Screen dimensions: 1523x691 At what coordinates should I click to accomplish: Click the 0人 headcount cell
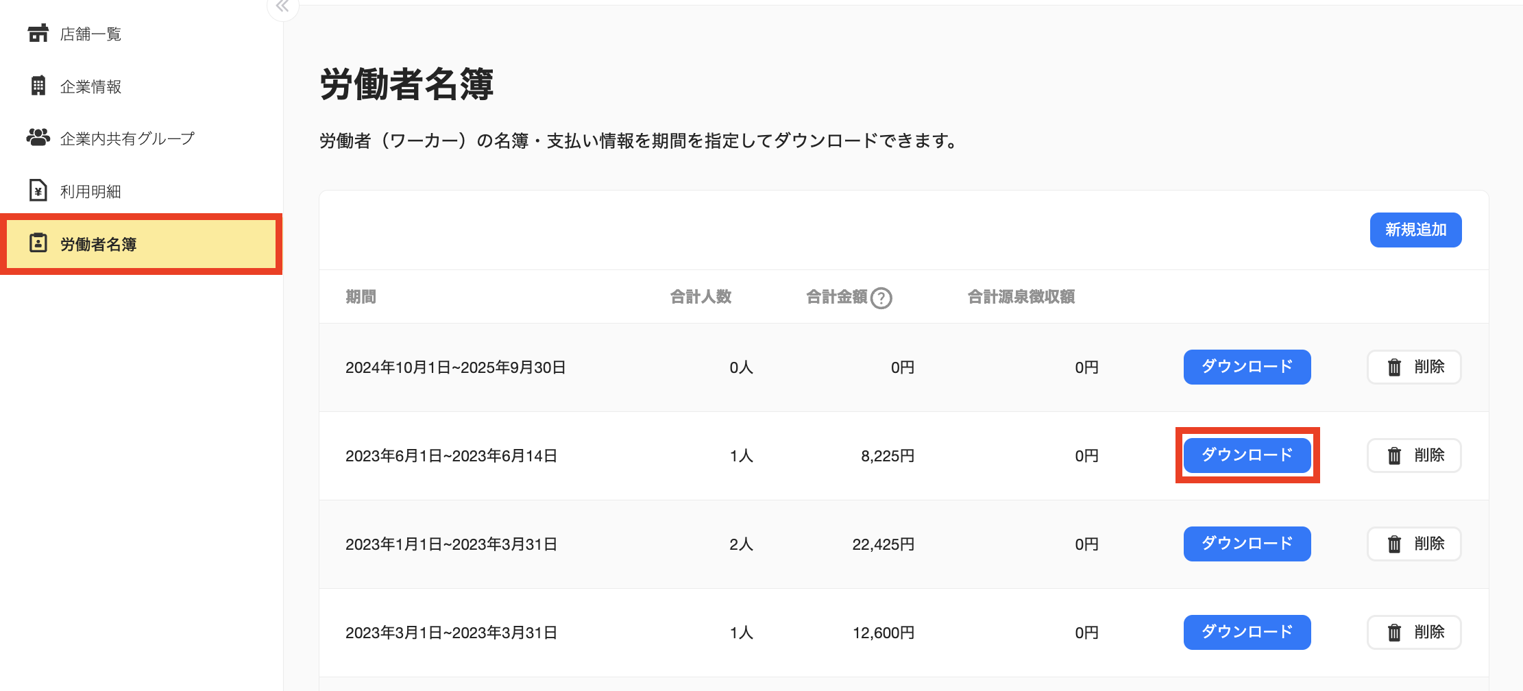(x=741, y=367)
